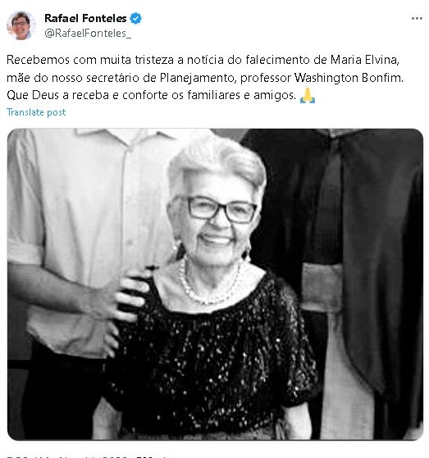Click the blue verified badge
The height and width of the screenshot is (458, 429).
click(135, 18)
